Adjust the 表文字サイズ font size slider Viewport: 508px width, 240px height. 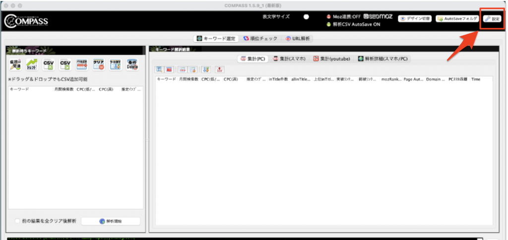pyautogui.click(x=306, y=17)
